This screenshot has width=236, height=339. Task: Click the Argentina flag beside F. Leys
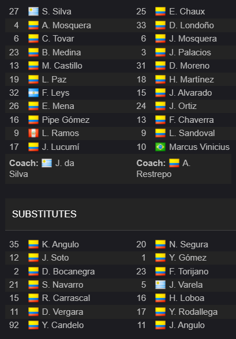click(33, 93)
